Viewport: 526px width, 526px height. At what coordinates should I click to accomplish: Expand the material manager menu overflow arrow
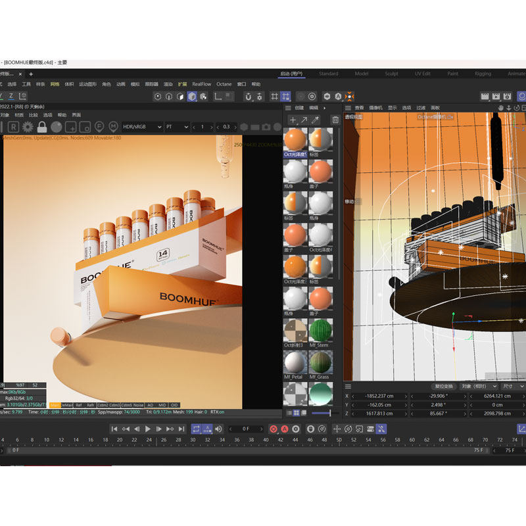click(324, 108)
